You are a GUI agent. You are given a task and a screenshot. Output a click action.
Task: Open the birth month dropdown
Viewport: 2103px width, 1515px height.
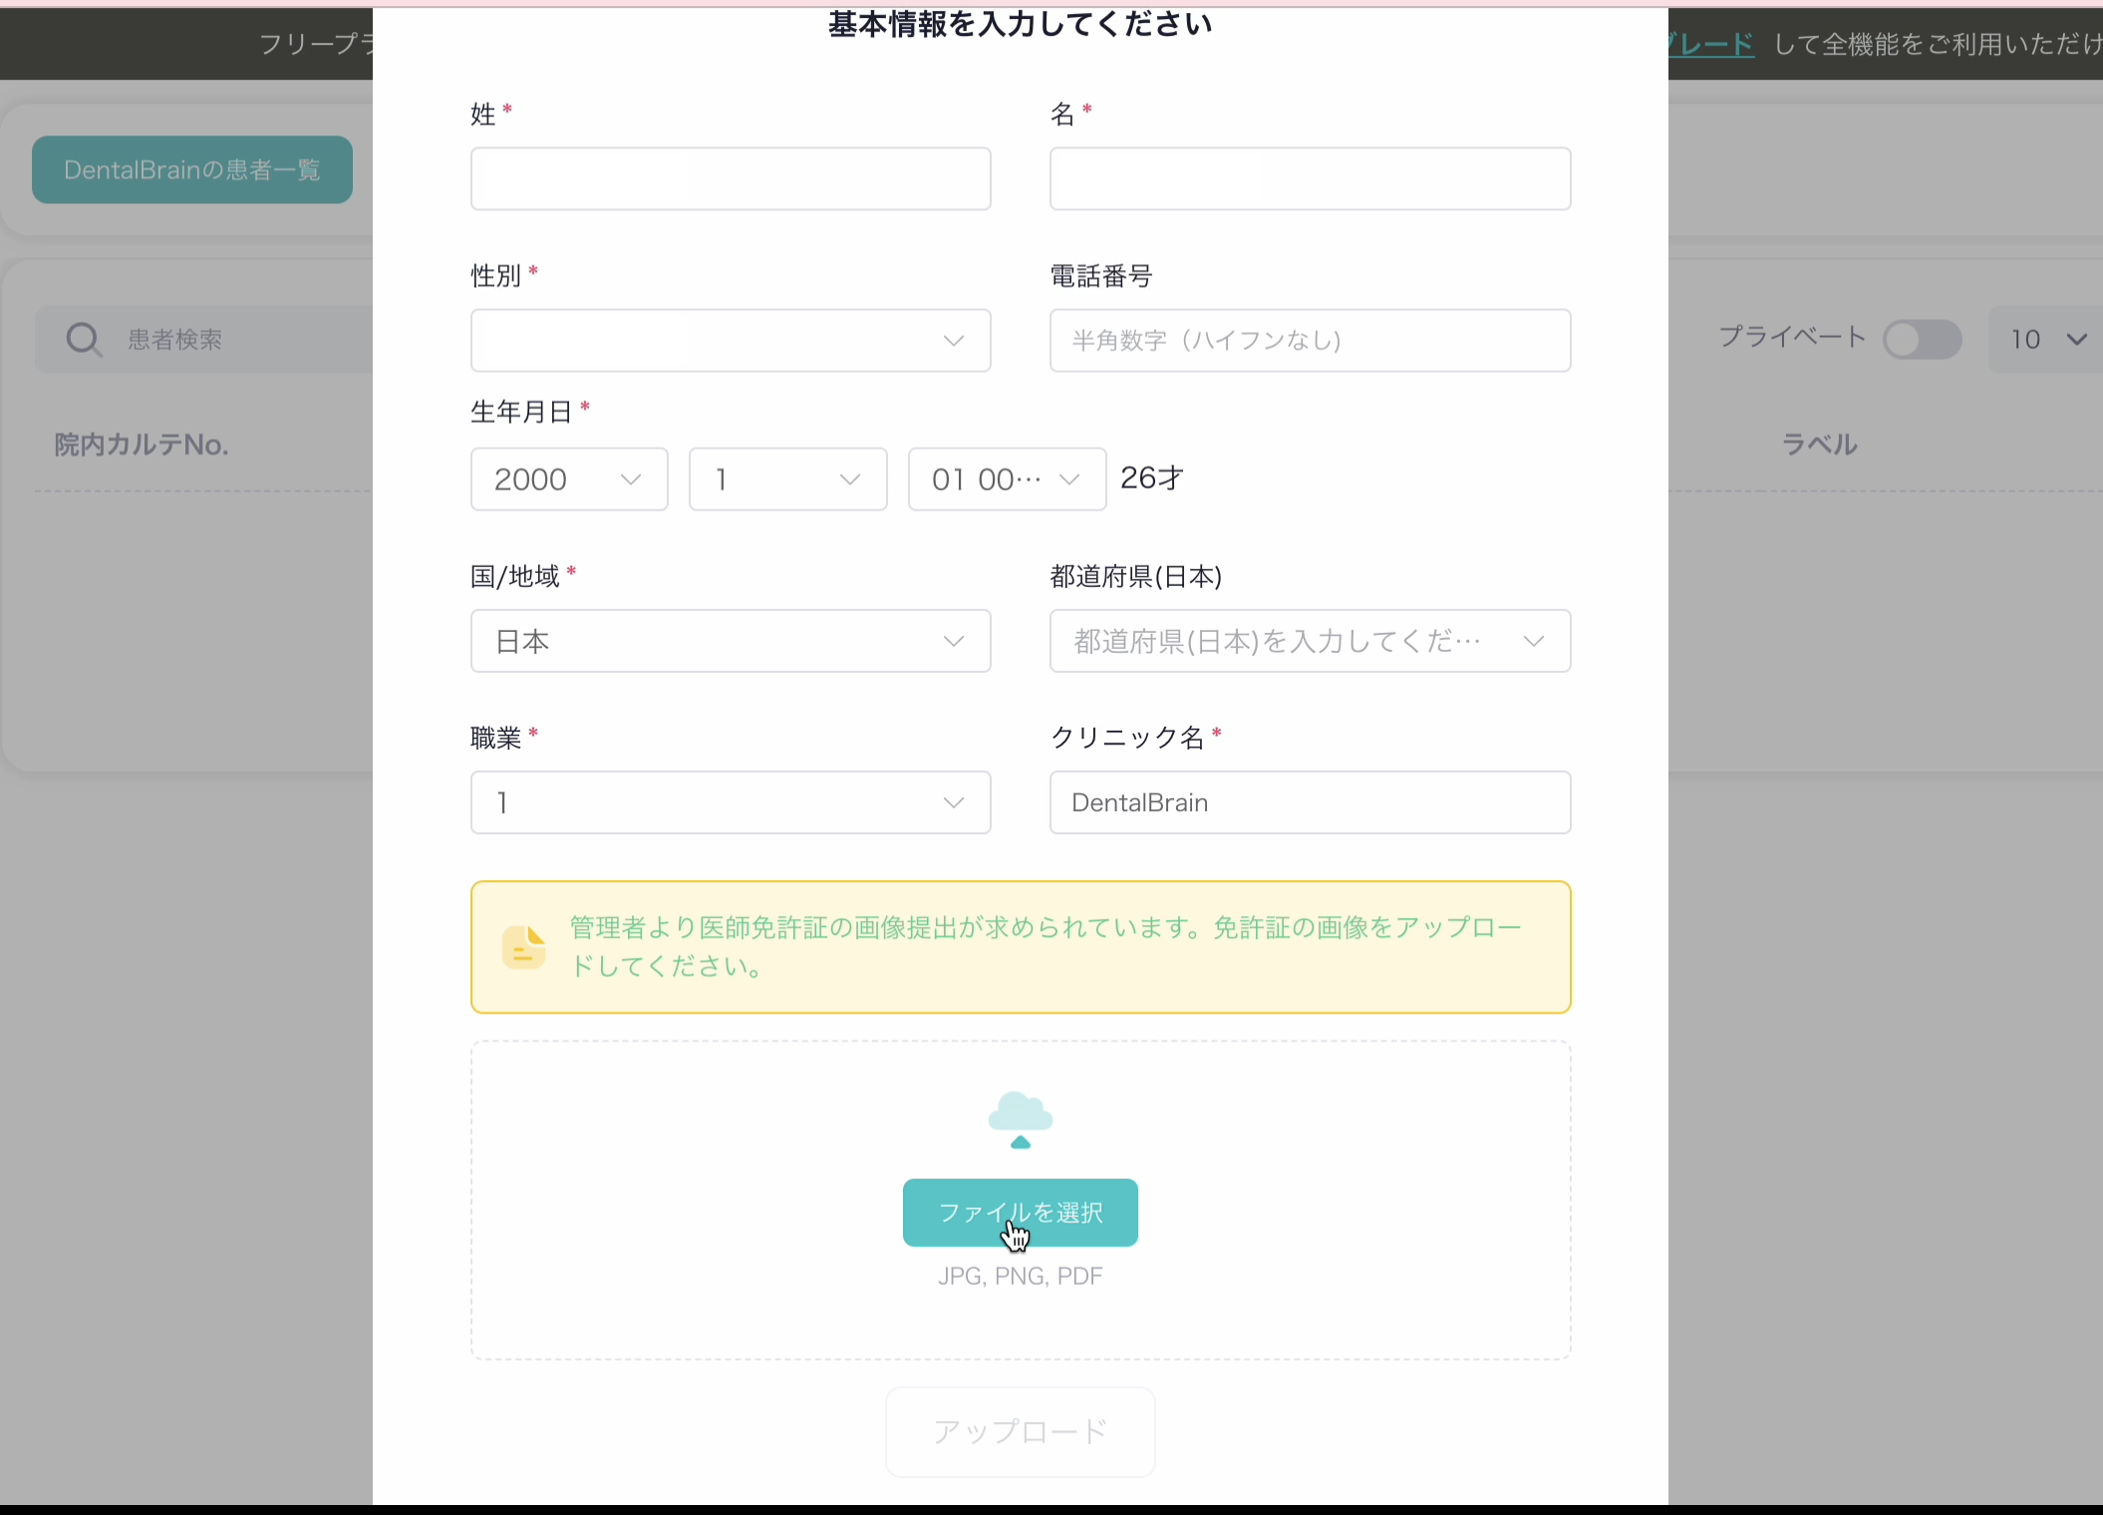(787, 479)
